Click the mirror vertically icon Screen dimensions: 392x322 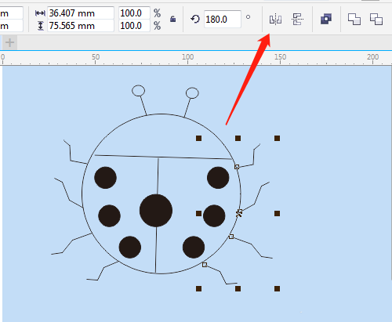click(x=297, y=20)
